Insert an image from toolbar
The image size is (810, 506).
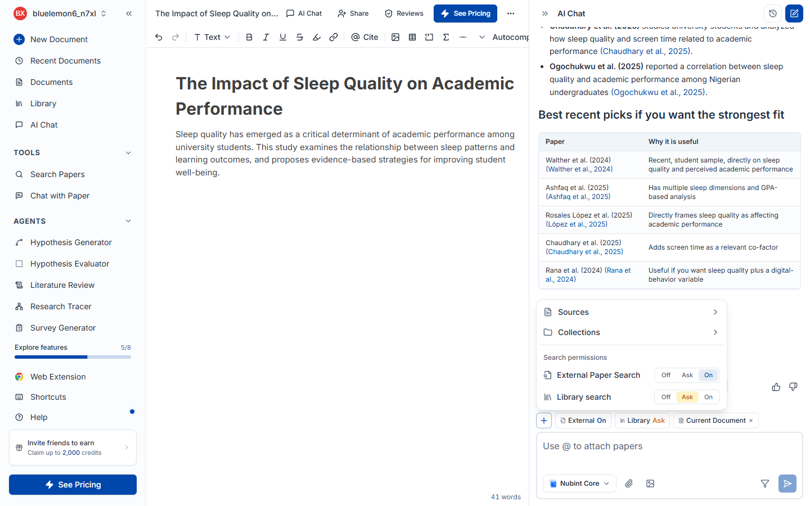(x=395, y=37)
